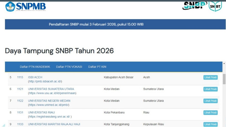Image resolution: width=226 pixels, height=127 pixels.
Task: Select the Kota Tanjungpinang cell
Action: click(x=116, y=124)
